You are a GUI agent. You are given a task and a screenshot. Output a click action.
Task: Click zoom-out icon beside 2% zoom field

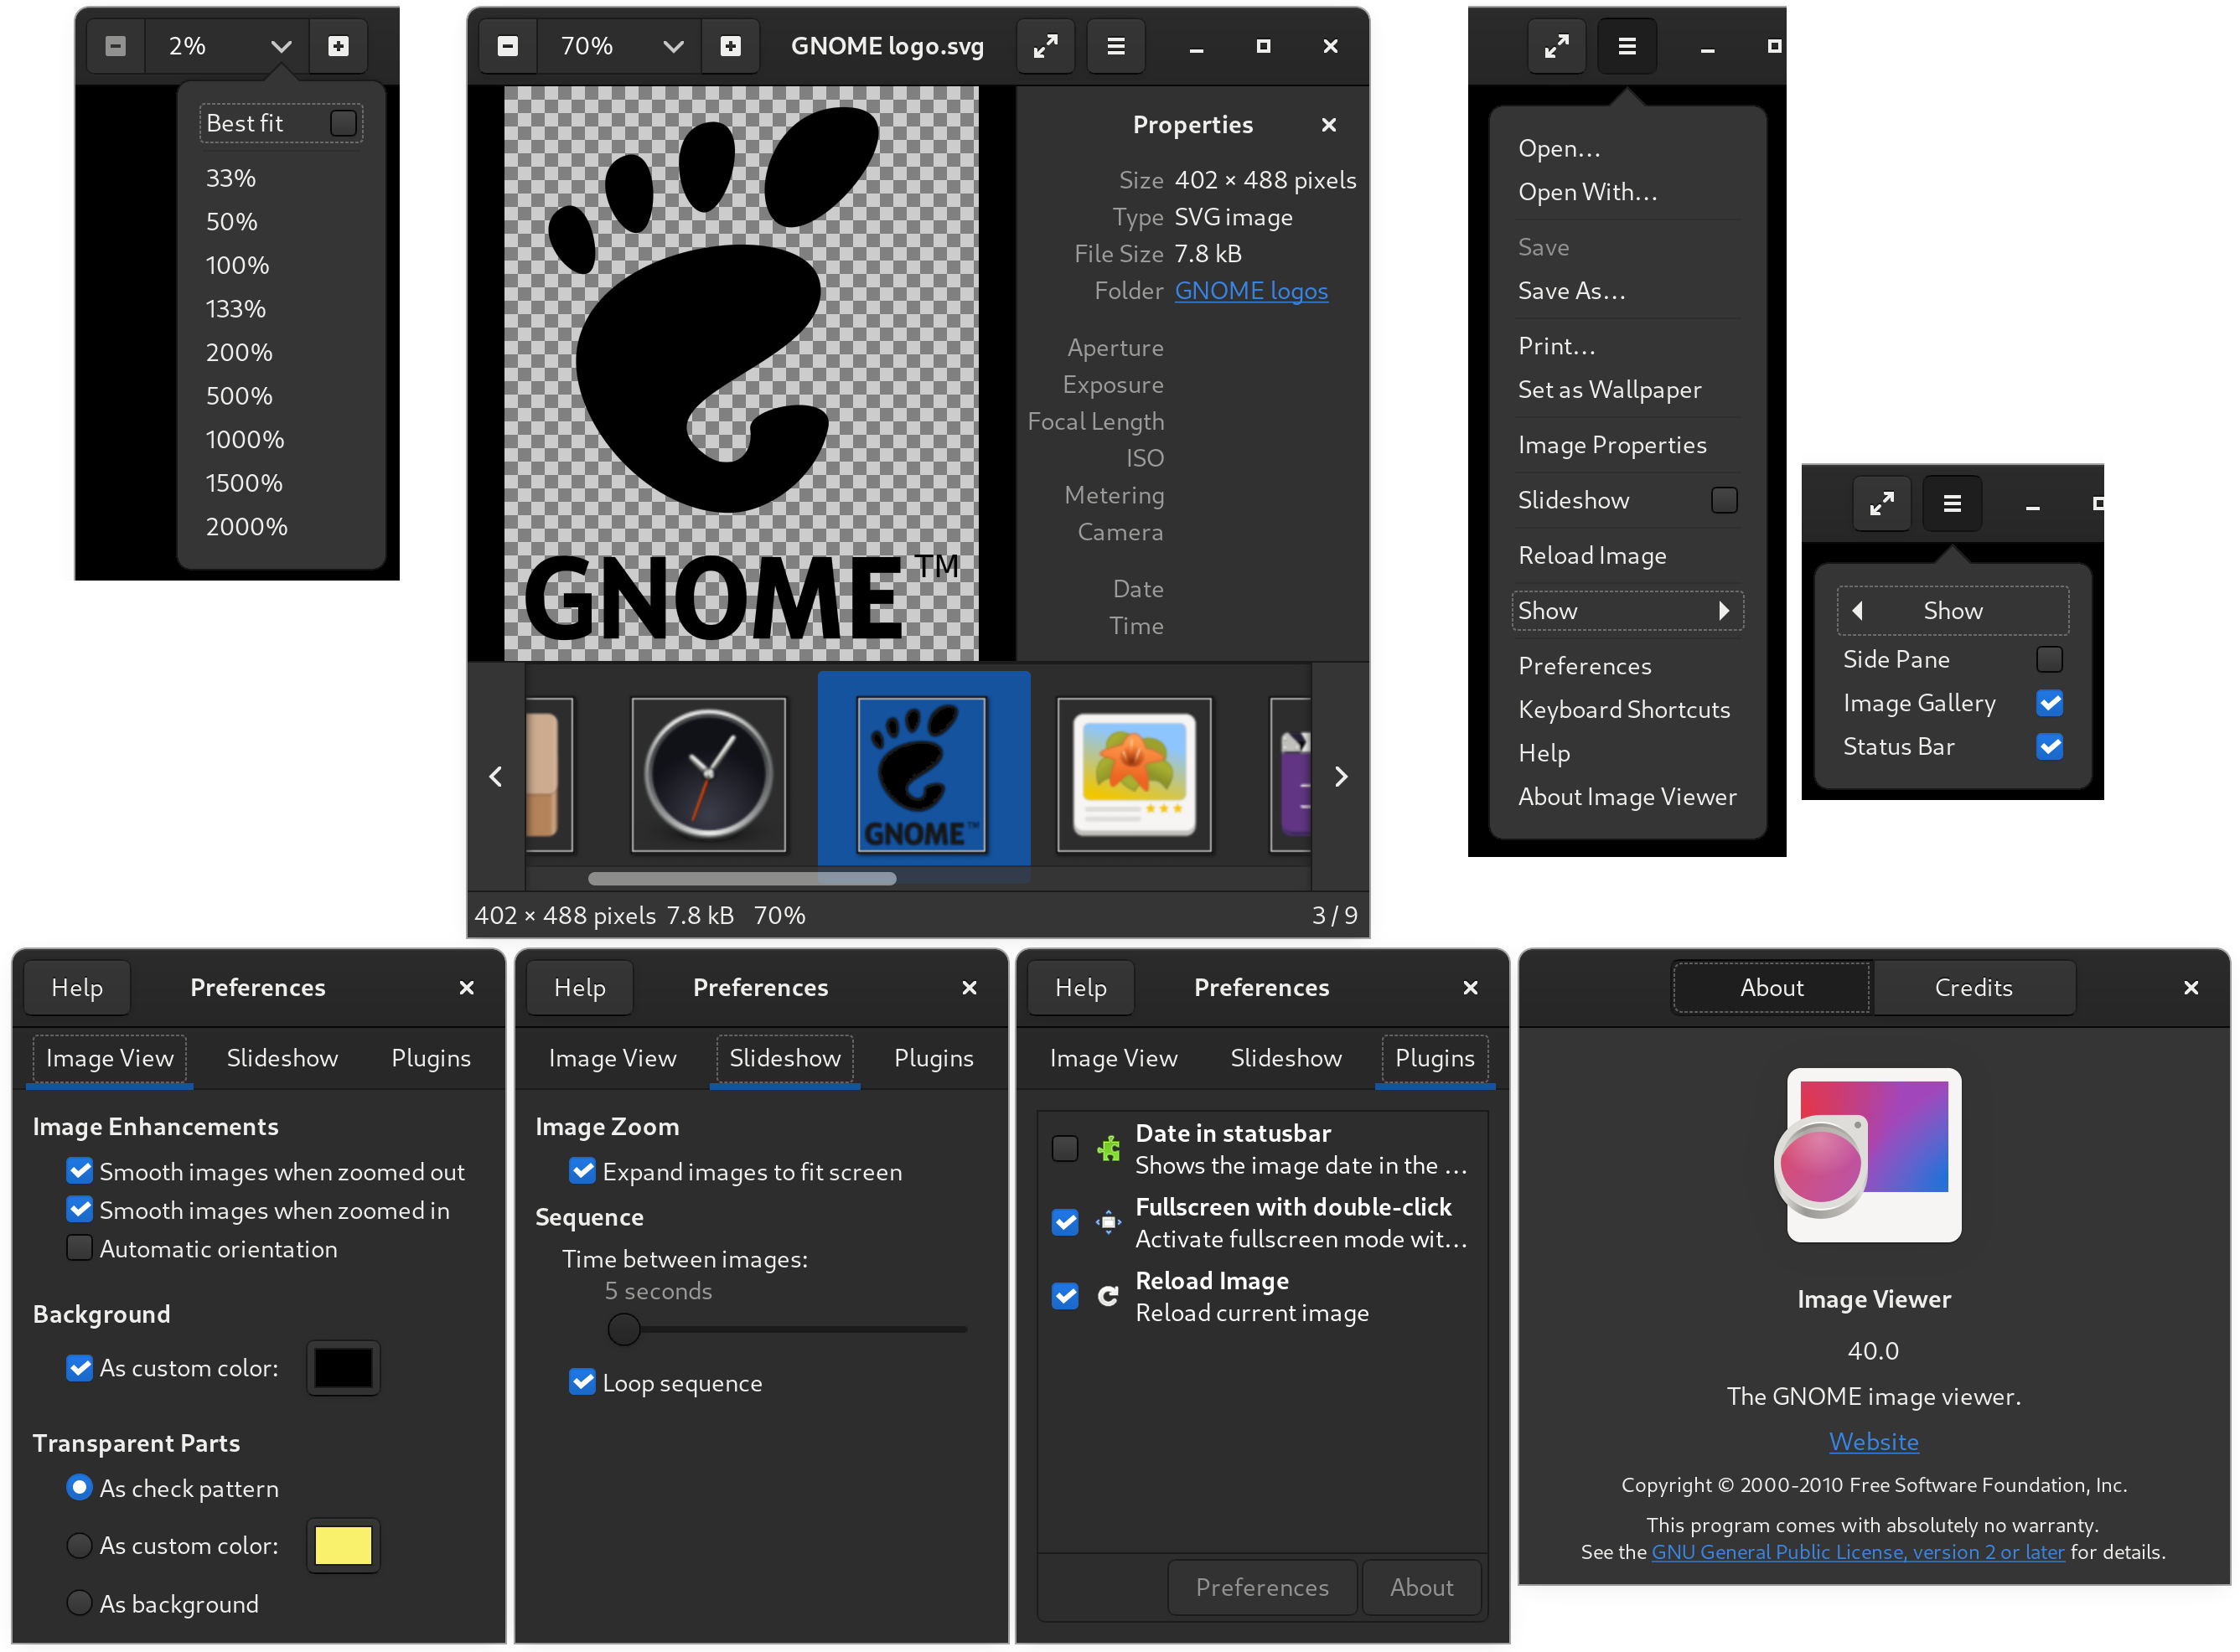coord(116,46)
